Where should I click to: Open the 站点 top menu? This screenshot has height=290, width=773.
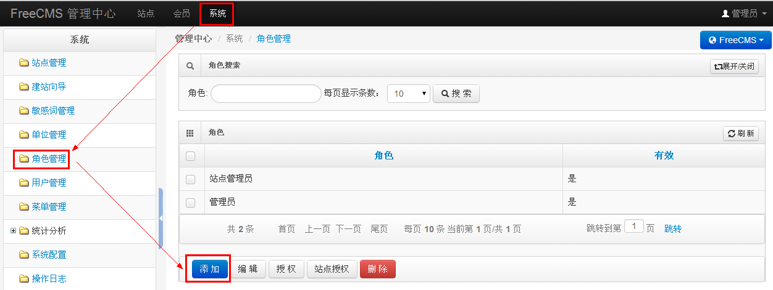point(146,13)
